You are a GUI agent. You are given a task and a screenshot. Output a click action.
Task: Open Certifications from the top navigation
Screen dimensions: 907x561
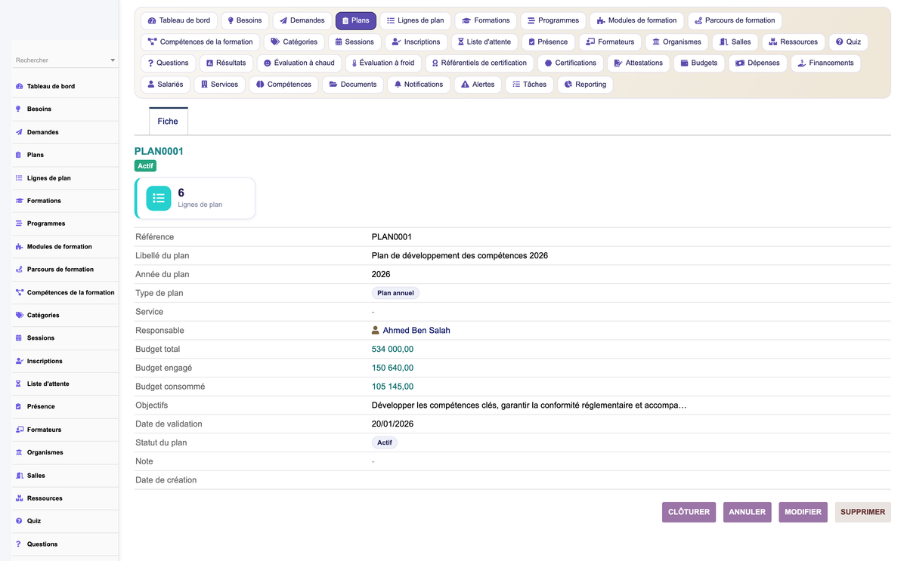[571, 63]
